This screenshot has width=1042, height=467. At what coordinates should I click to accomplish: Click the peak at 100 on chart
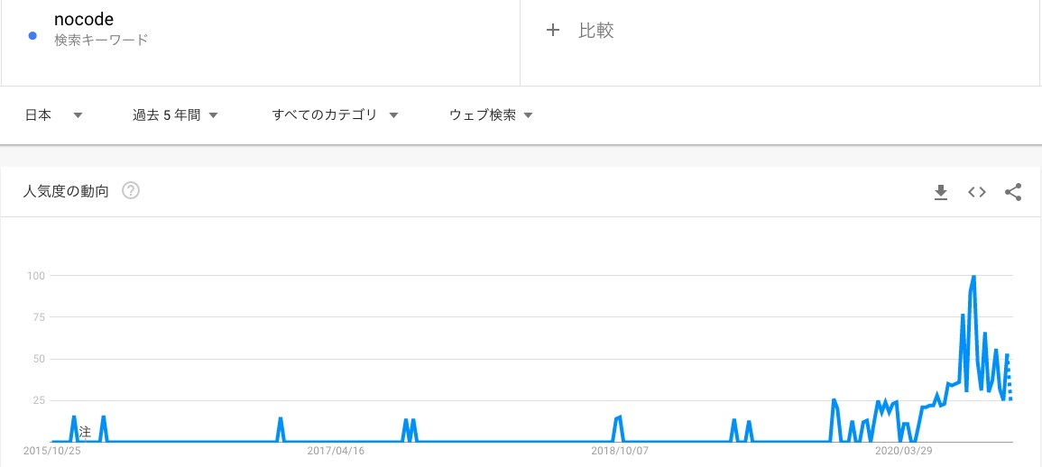pos(973,277)
